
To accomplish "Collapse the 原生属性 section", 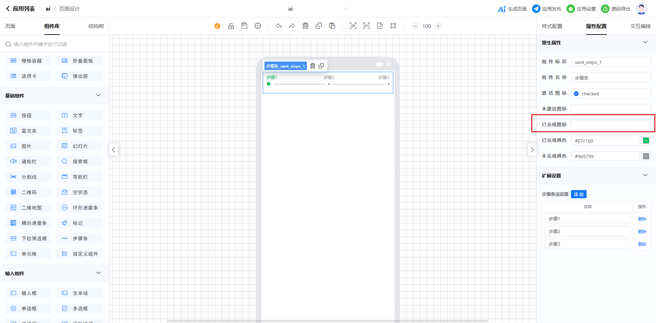I will [645, 42].
